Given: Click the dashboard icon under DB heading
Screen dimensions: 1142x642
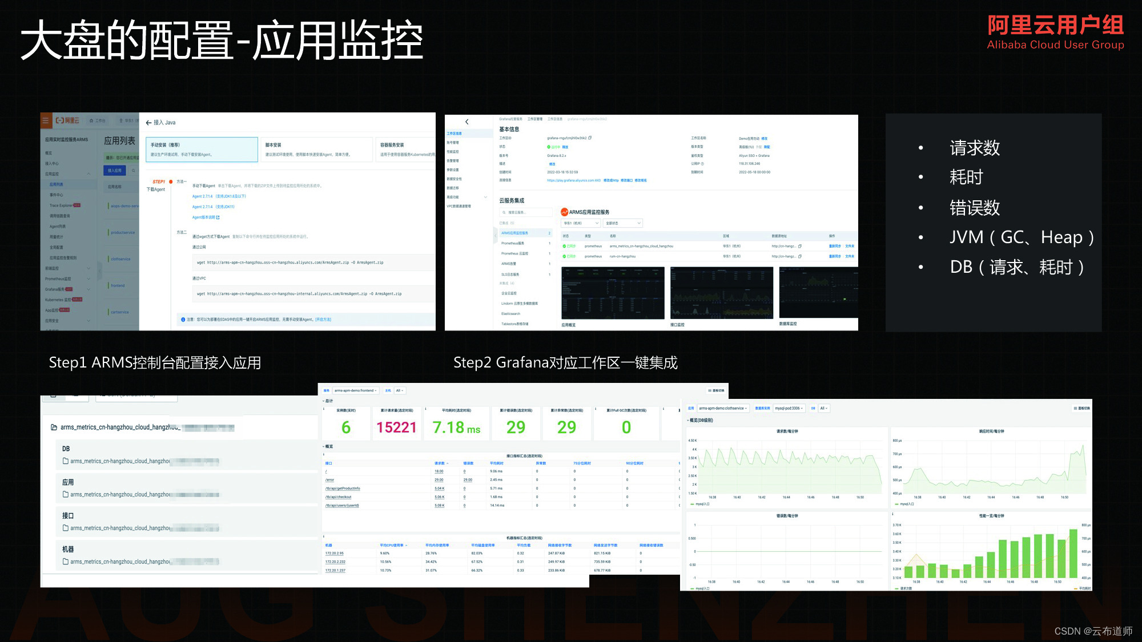Looking at the screenshot, I should (66, 461).
